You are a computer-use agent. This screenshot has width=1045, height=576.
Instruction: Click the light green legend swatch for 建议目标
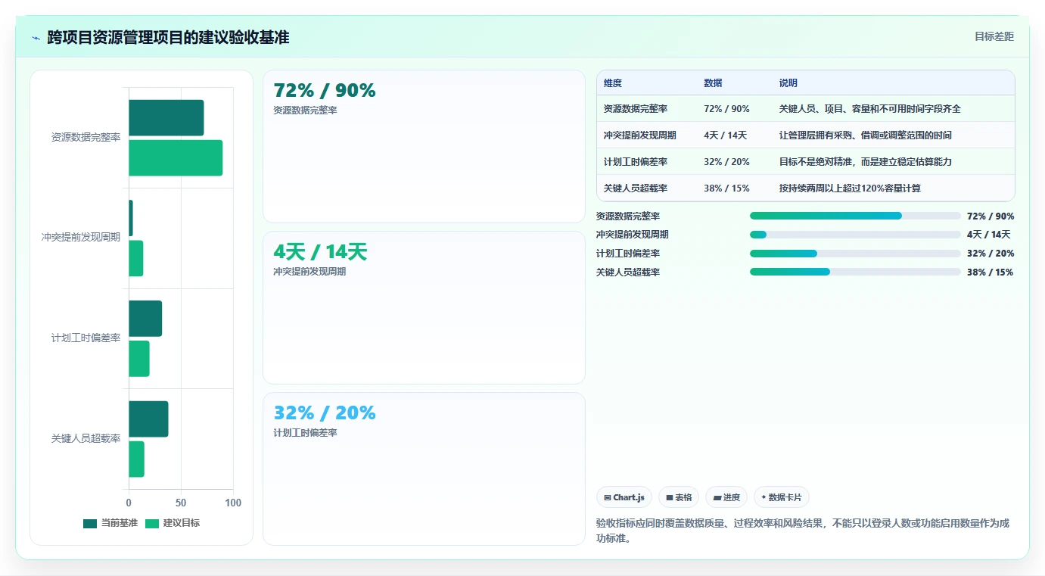[x=152, y=523]
